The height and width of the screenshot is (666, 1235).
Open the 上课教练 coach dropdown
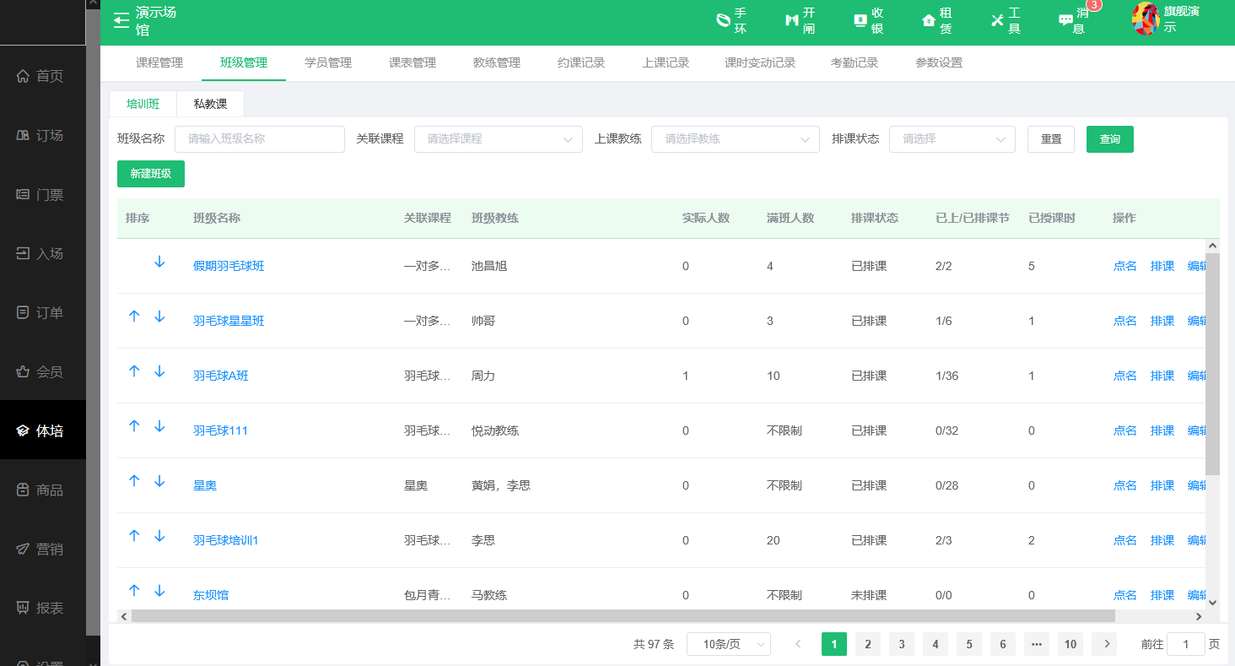pyautogui.click(x=735, y=139)
